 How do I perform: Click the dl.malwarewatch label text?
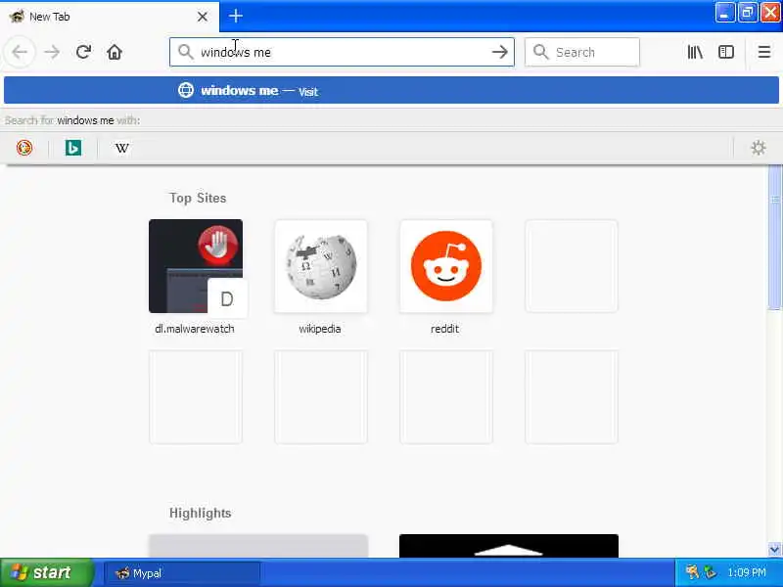pyautogui.click(x=195, y=329)
